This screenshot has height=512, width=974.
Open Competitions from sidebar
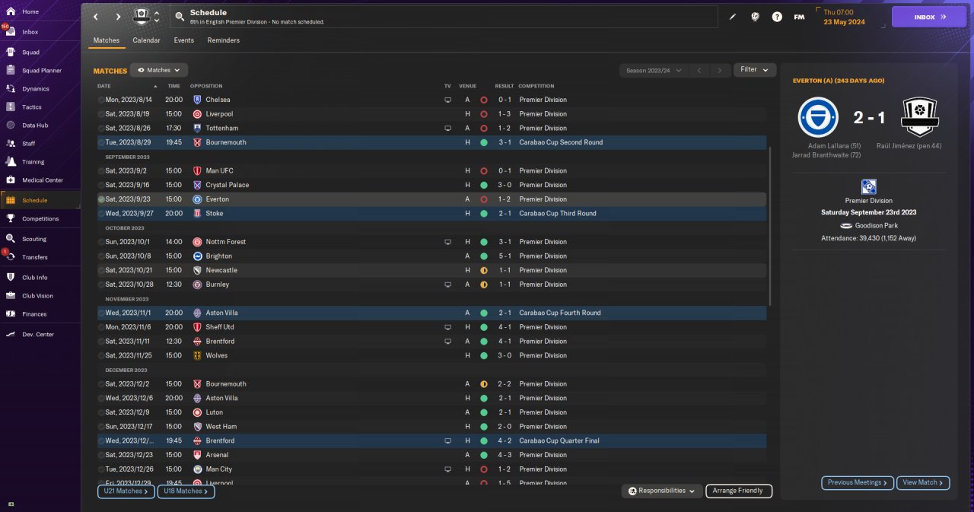click(40, 218)
